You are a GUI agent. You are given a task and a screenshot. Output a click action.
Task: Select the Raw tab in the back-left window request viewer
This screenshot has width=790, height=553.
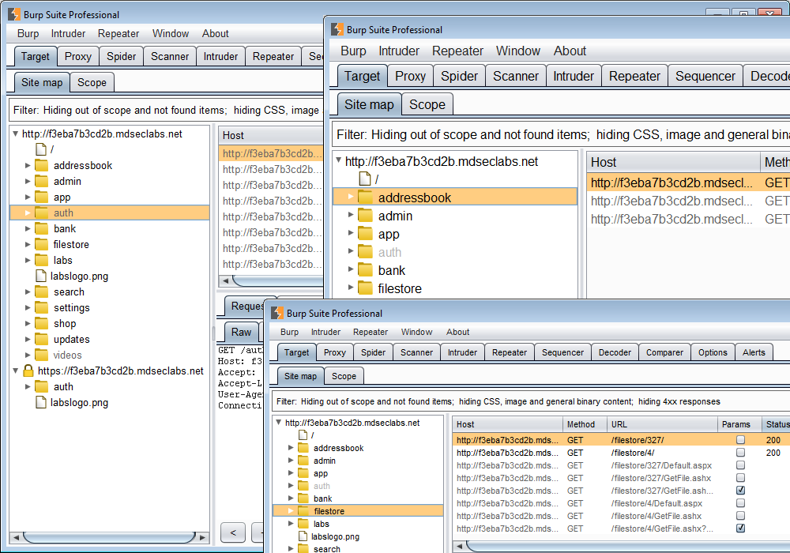click(x=241, y=332)
